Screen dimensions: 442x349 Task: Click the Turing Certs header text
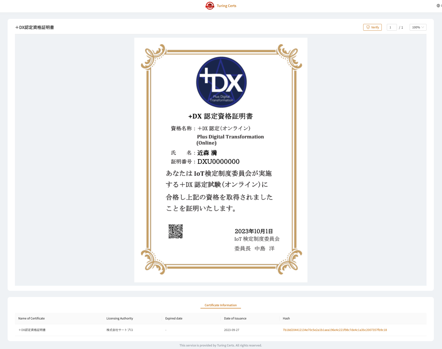coord(226,6)
